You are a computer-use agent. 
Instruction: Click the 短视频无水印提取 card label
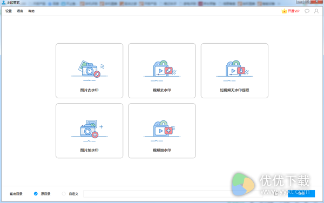coord(234,90)
